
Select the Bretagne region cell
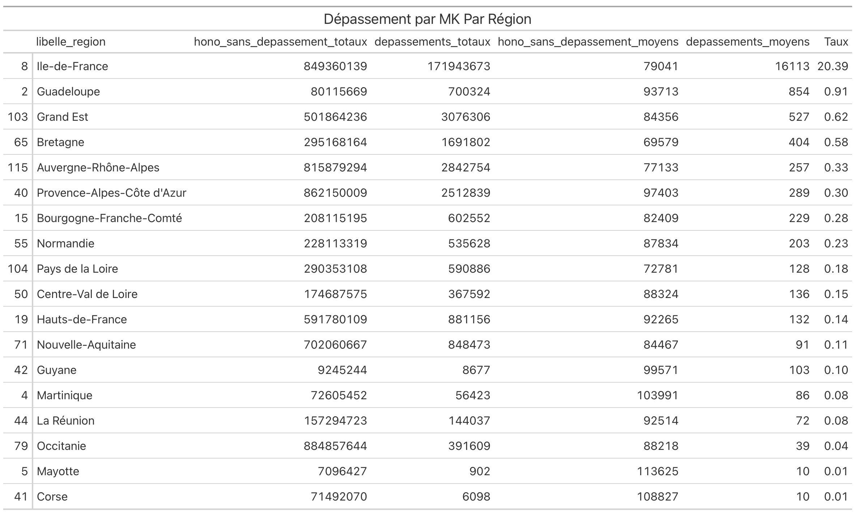coord(60,142)
